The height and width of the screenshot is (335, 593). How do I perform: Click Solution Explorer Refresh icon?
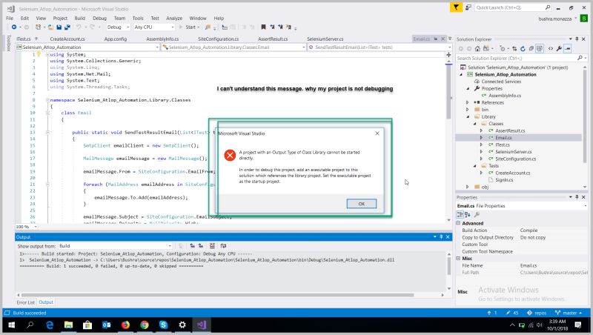(x=523, y=49)
